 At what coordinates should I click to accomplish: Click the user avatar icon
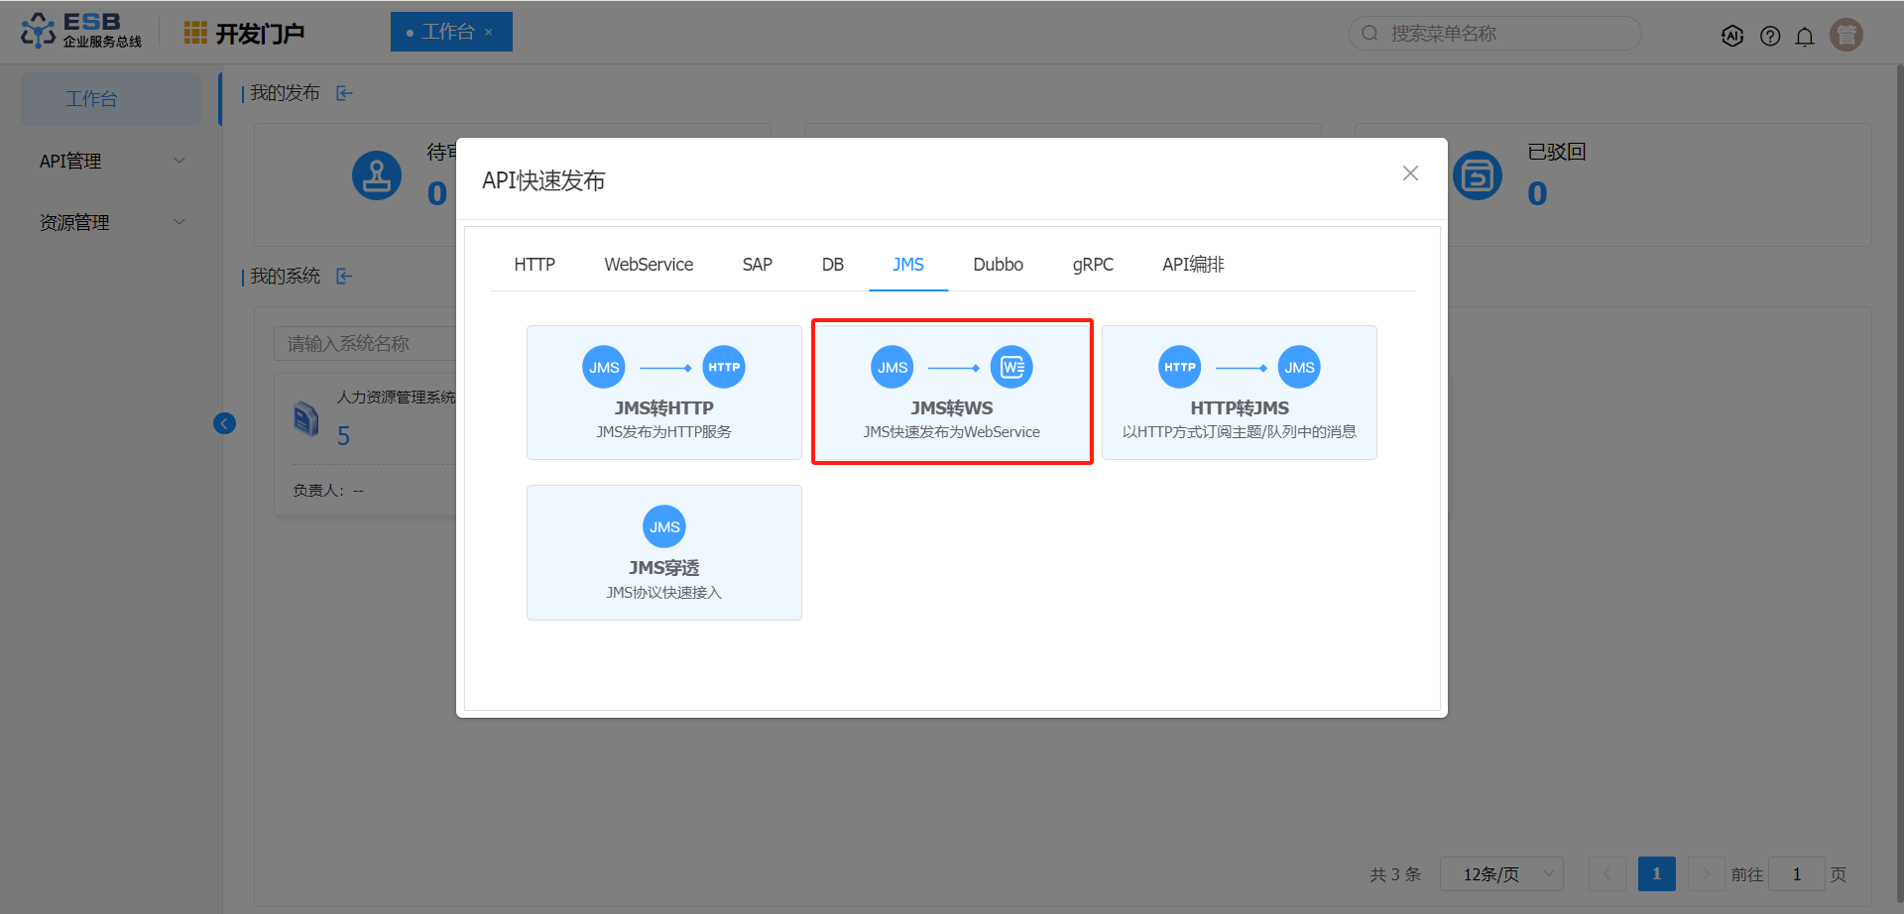[x=1845, y=35]
